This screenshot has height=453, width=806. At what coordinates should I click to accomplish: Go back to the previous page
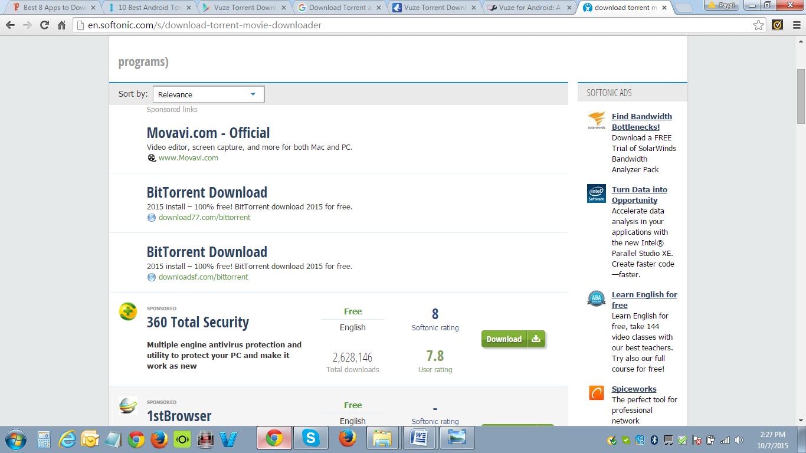(x=11, y=25)
